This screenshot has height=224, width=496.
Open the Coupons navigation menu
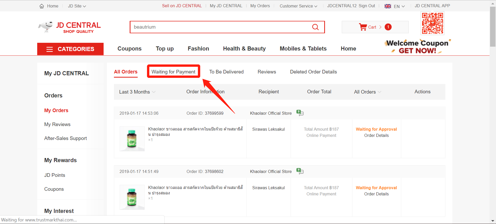(x=129, y=48)
